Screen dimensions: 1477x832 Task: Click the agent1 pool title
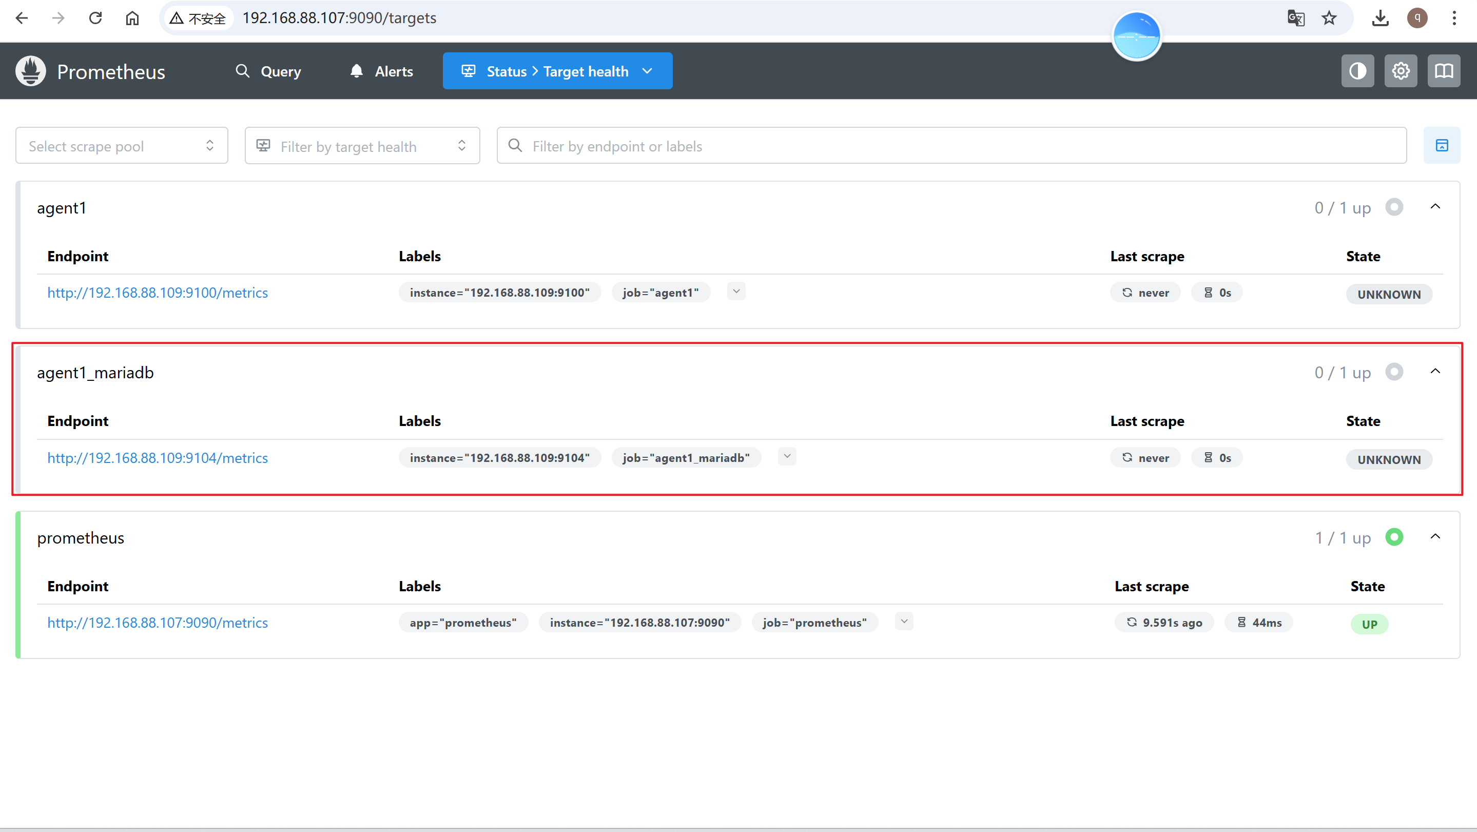coord(62,207)
